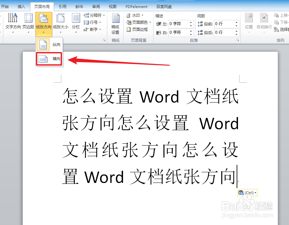Increase 段前 spacing with up stepper
The height and width of the screenshot is (225, 289).
pos(236,22)
